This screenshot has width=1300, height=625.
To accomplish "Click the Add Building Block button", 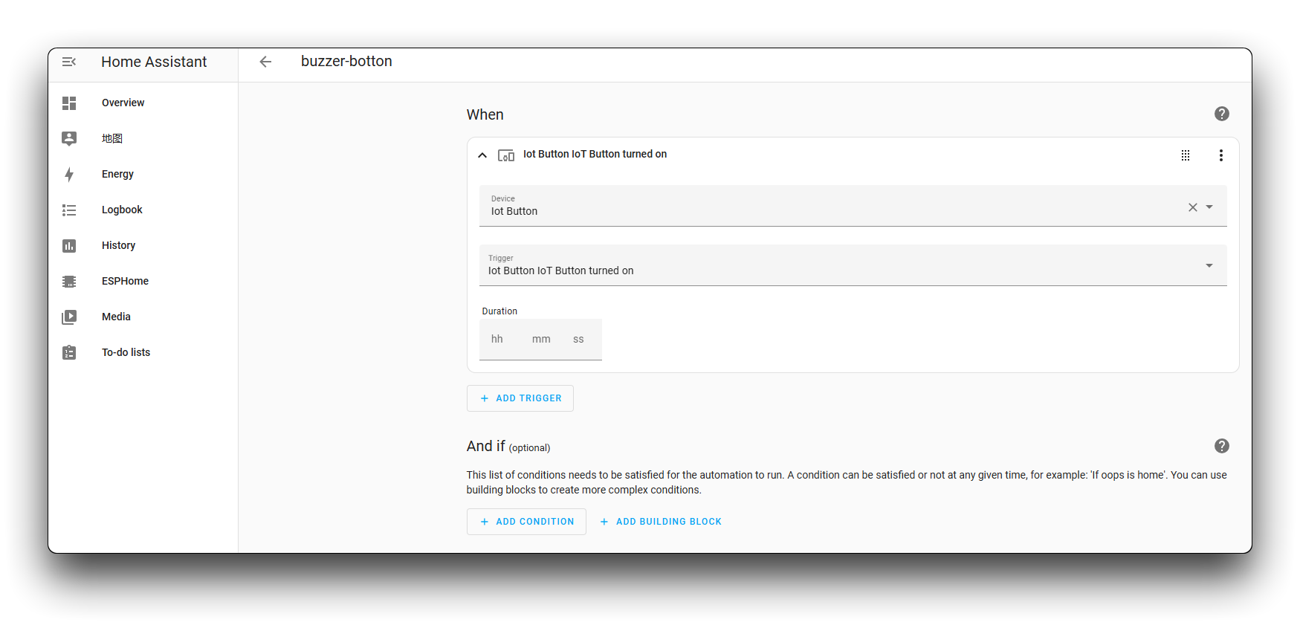I will point(661,522).
